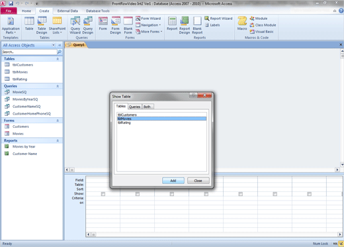The width and height of the screenshot is (344, 247).
Task: Launch the Form Wizard
Action: pyautogui.click(x=148, y=19)
